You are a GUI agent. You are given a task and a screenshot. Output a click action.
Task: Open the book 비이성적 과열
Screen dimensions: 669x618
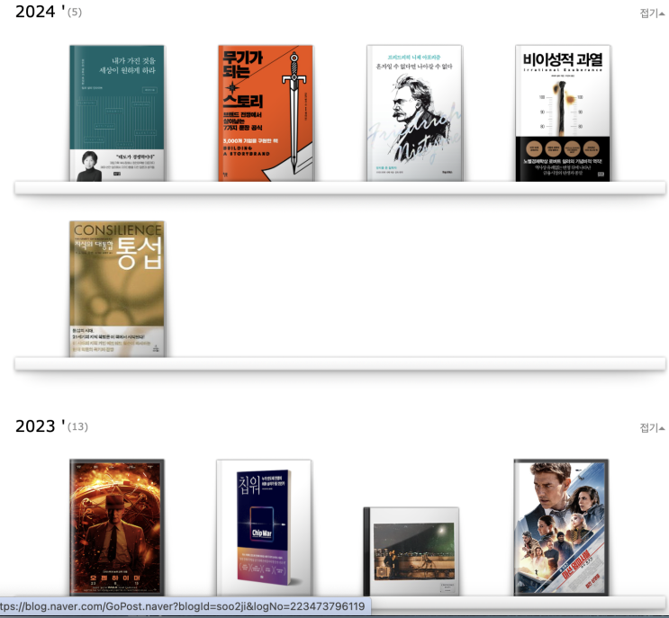coord(563,113)
